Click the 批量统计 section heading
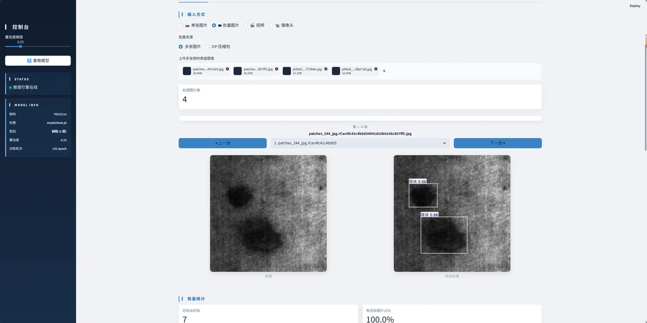647x323 pixels. [x=196, y=299]
